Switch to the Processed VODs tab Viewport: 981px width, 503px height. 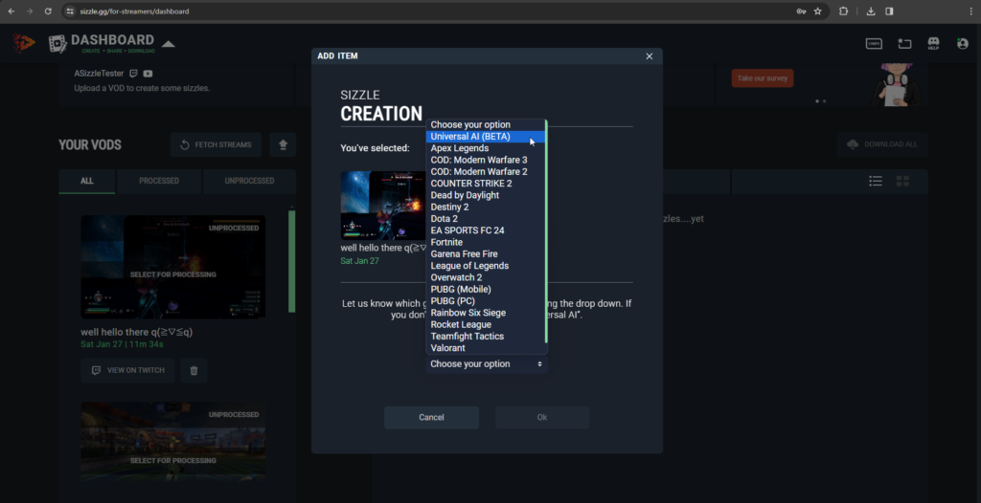[x=159, y=181]
